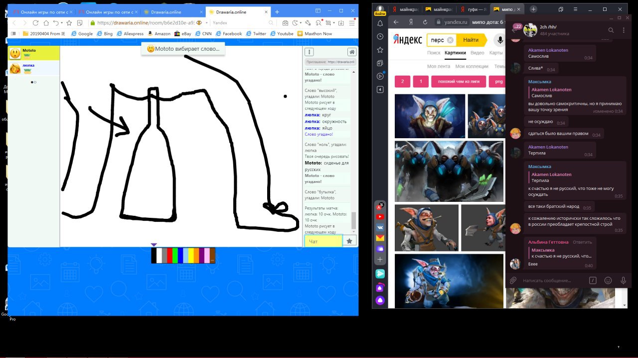Viewport: 638px width, 358px height.
Task: Record voice message in Telegram
Action: tap(623, 280)
